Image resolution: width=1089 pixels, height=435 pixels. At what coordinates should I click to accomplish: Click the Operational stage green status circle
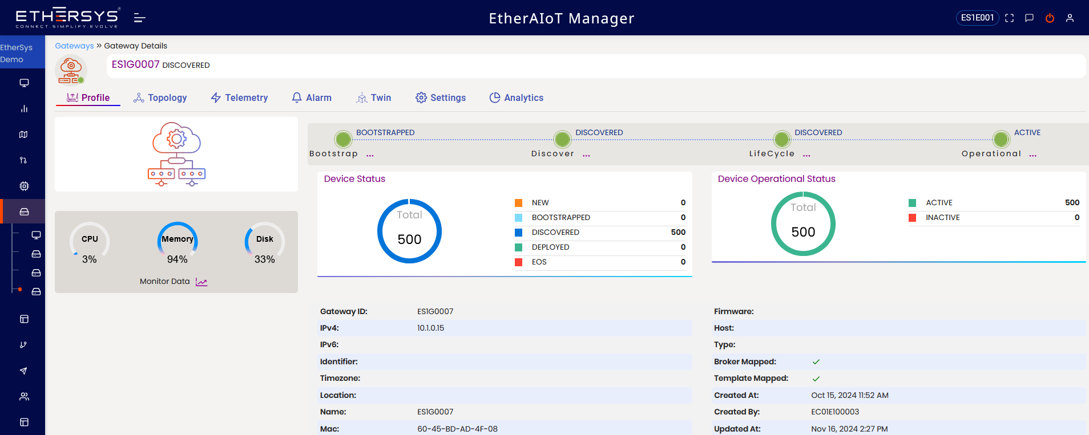click(x=1001, y=139)
